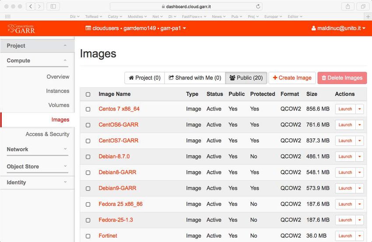Open Instances in the sidebar
This screenshot has height=242, width=372.
tap(58, 91)
